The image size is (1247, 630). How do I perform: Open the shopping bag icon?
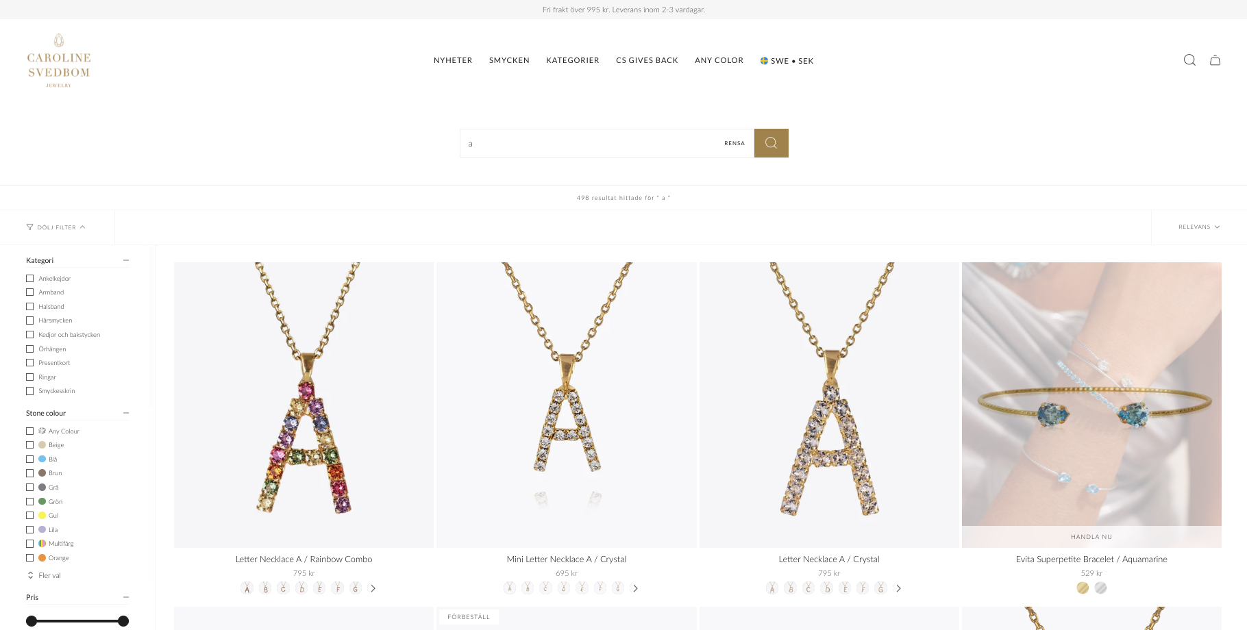1215,60
